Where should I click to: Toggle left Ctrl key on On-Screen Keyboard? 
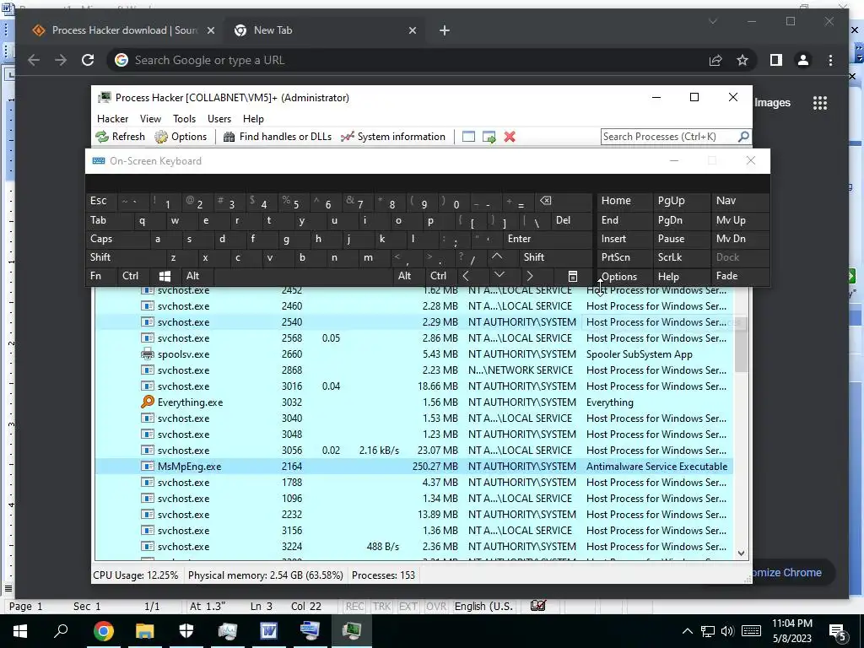pos(132,276)
